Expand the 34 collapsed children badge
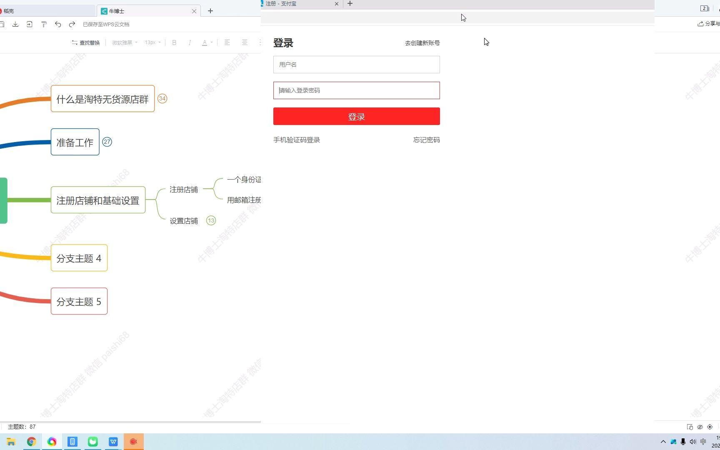Image resolution: width=720 pixels, height=450 pixels. click(162, 99)
